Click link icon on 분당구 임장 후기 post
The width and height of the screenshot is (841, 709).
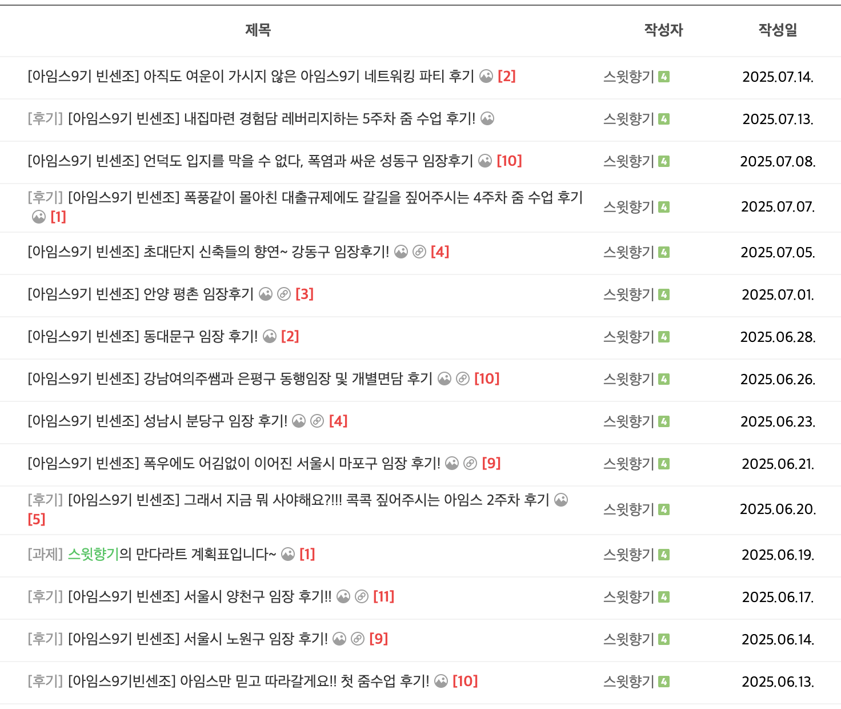(x=317, y=421)
